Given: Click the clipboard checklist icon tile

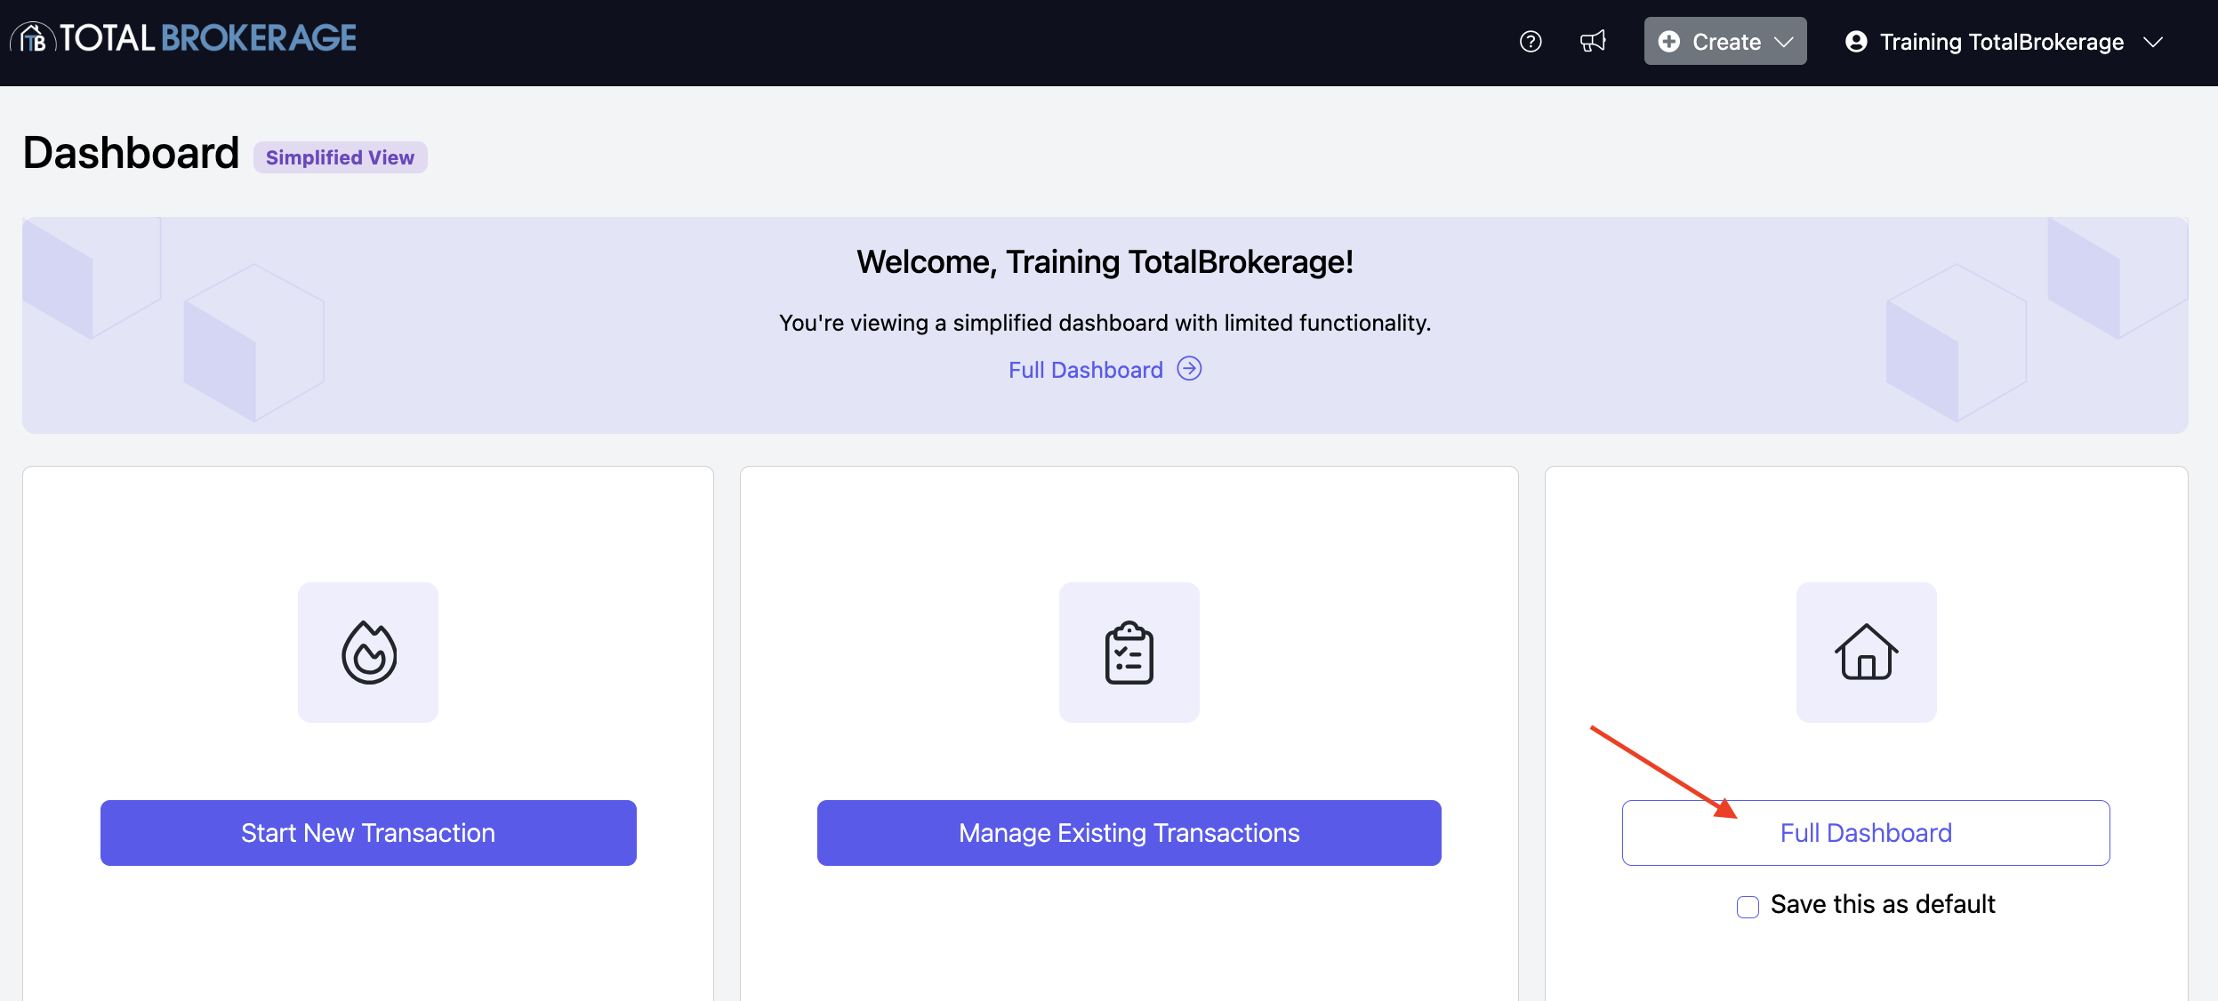Looking at the screenshot, I should [x=1129, y=653].
